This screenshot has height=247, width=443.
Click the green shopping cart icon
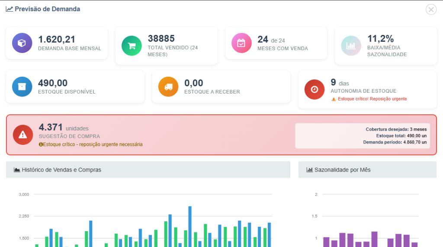(132, 45)
